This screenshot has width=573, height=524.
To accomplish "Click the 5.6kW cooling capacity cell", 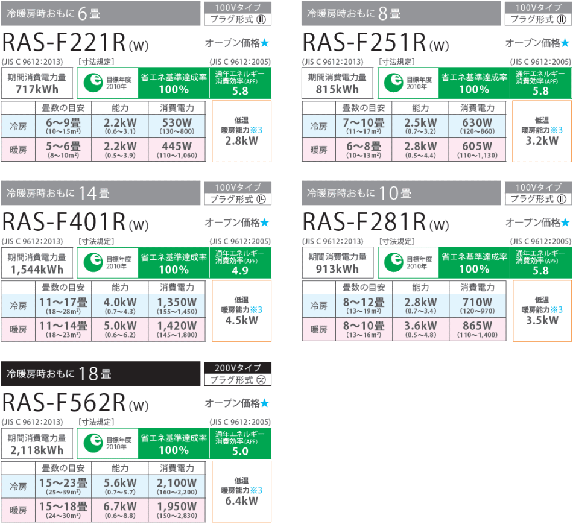I will tap(120, 487).
